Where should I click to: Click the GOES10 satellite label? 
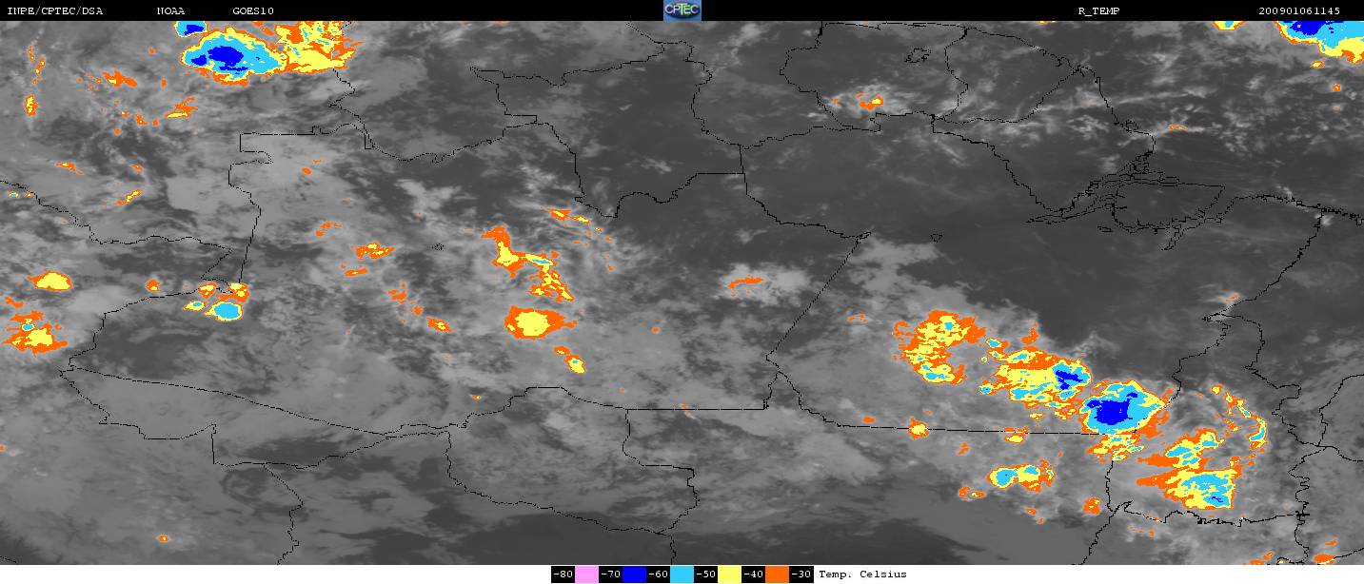pos(253,10)
